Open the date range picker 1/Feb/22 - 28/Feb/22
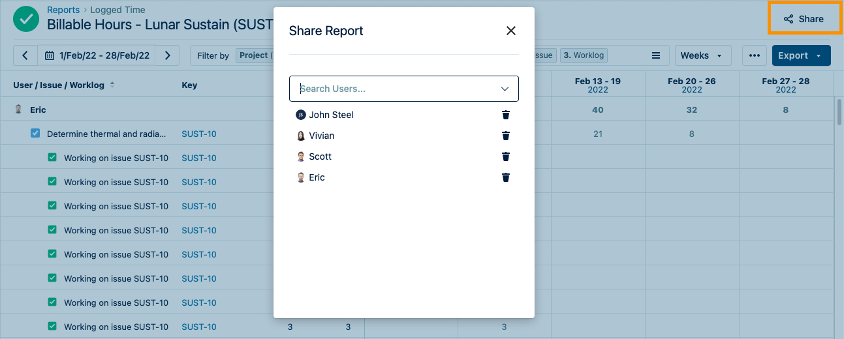Screen dimensions: 844x339 coord(97,55)
